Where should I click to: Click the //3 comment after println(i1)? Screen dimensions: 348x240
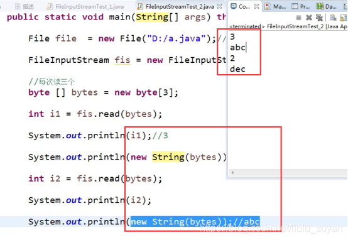[x=160, y=136]
